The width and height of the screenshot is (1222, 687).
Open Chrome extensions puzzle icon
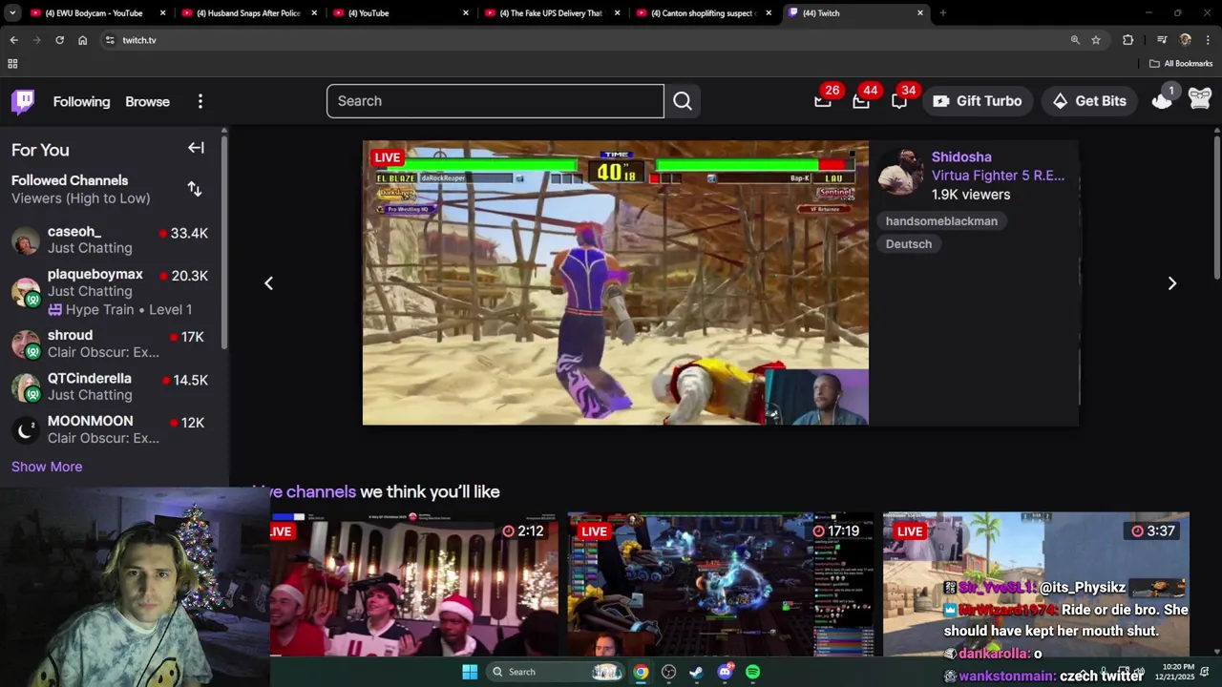click(1128, 40)
